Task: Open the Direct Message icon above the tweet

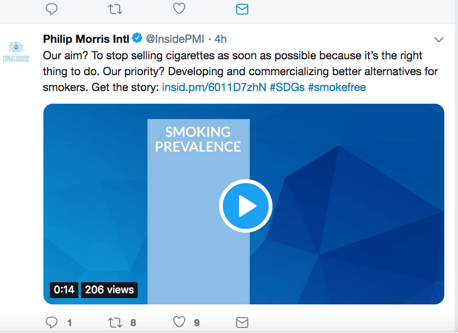Action: point(242,9)
